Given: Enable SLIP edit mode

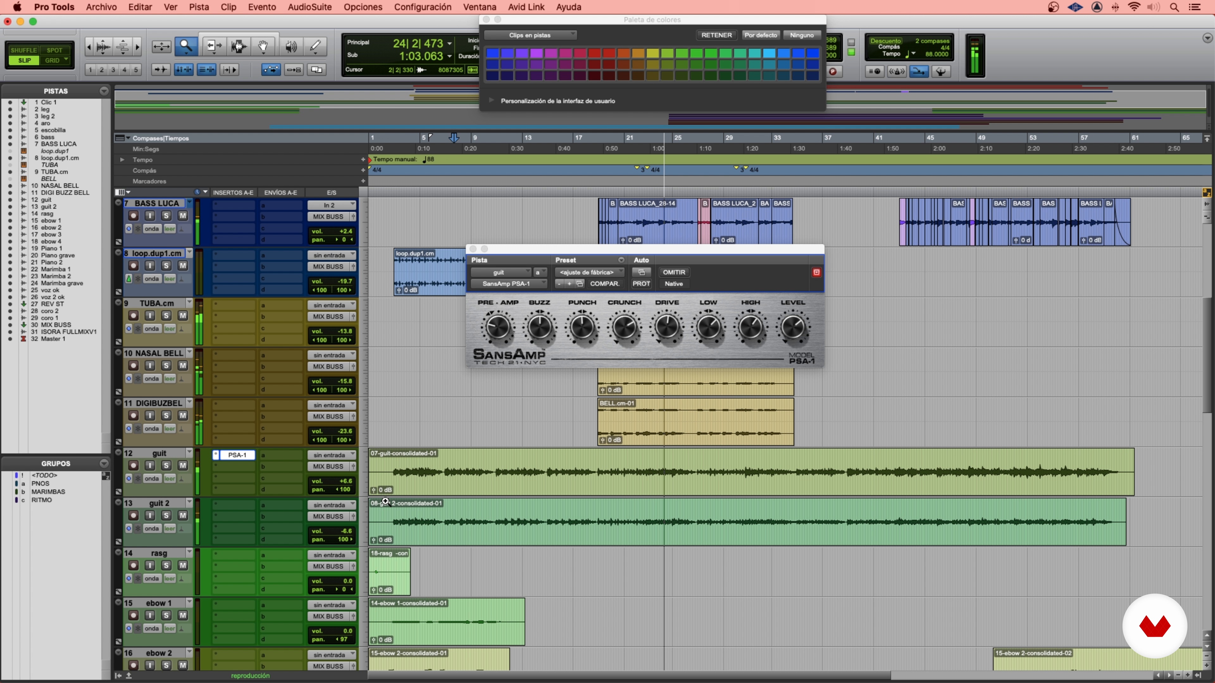Looking at the screenshot, I should click(24, 60).
